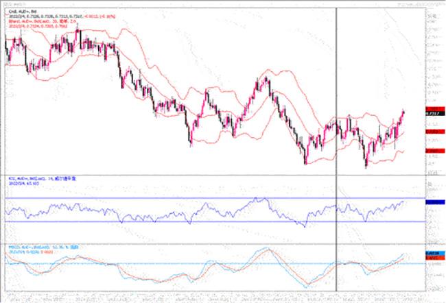Click the RSI upper overbought horizontal line

pos(206,198)
